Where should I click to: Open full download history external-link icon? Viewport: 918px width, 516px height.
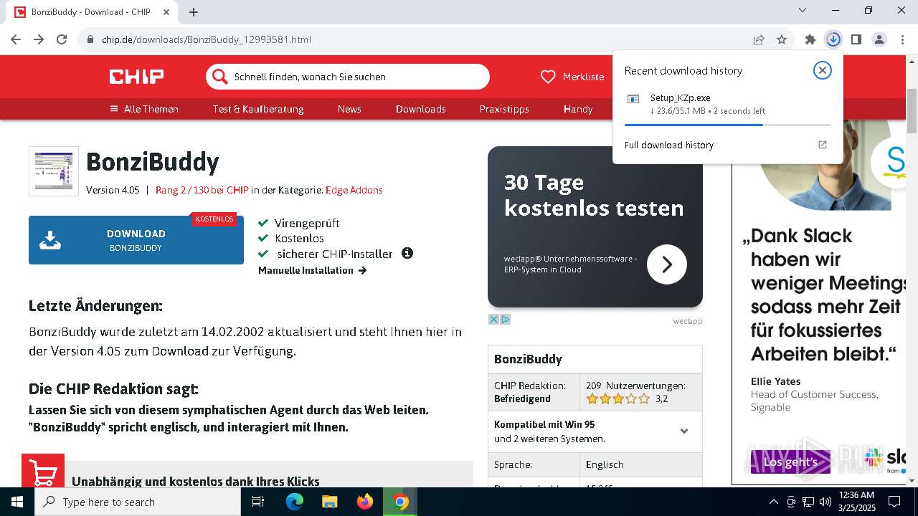823,145
